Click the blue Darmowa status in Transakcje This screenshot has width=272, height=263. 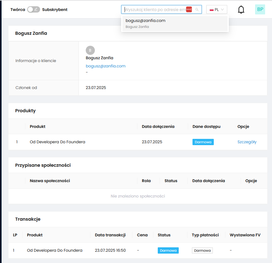(168, 250)
